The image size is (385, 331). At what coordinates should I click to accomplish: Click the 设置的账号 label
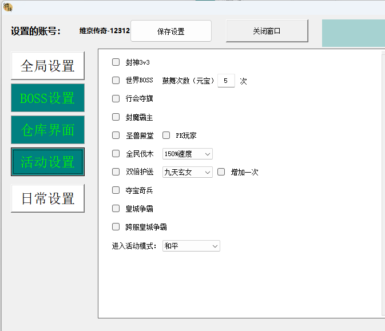35,31
